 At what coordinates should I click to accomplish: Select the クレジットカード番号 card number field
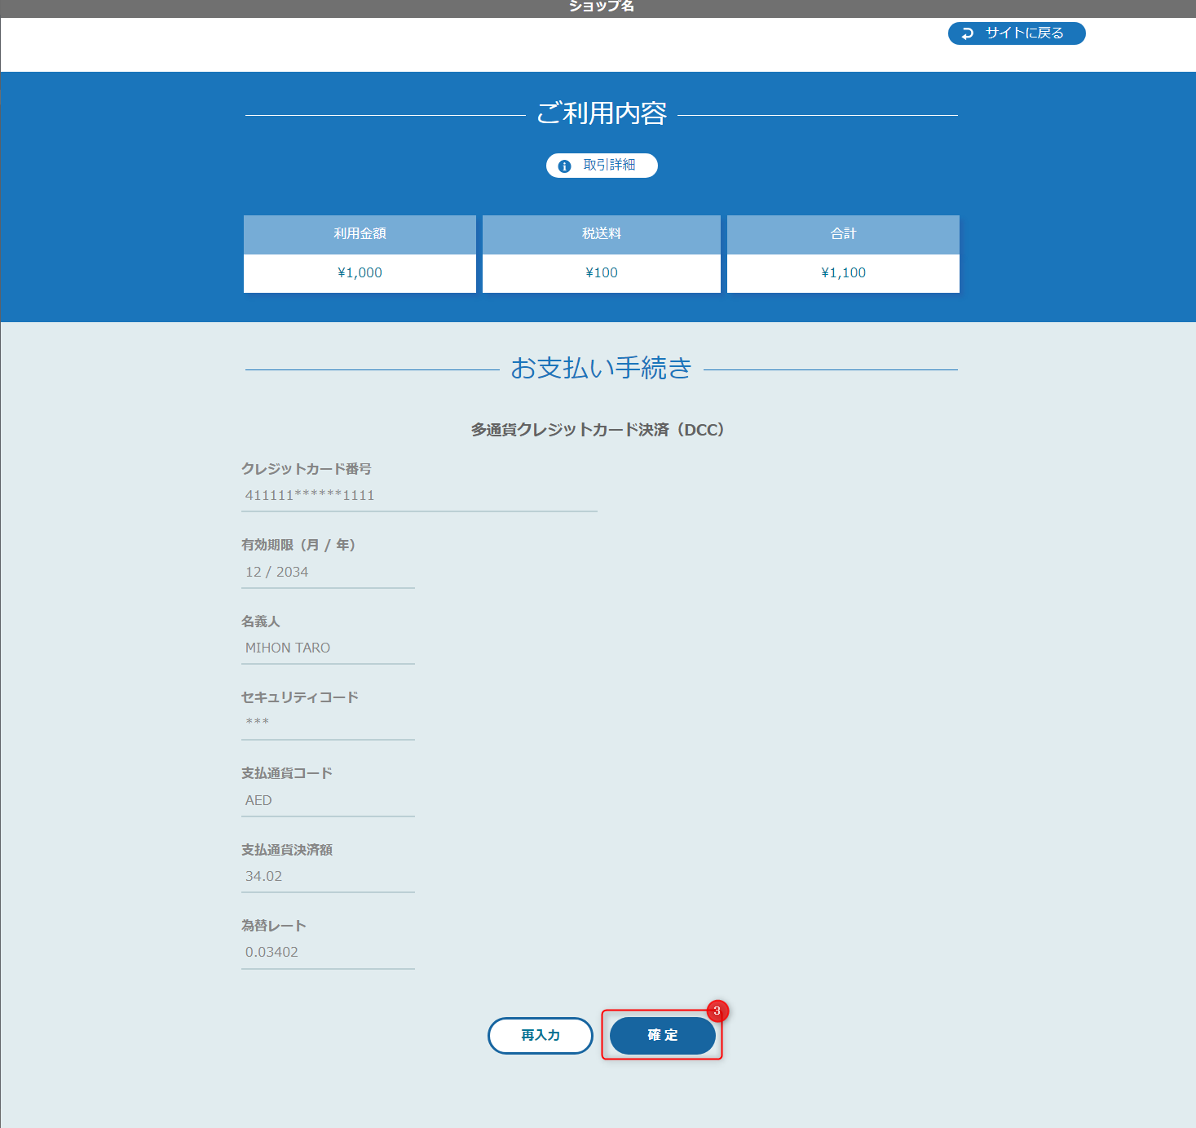pyautogui.click(x=418, y=495)
